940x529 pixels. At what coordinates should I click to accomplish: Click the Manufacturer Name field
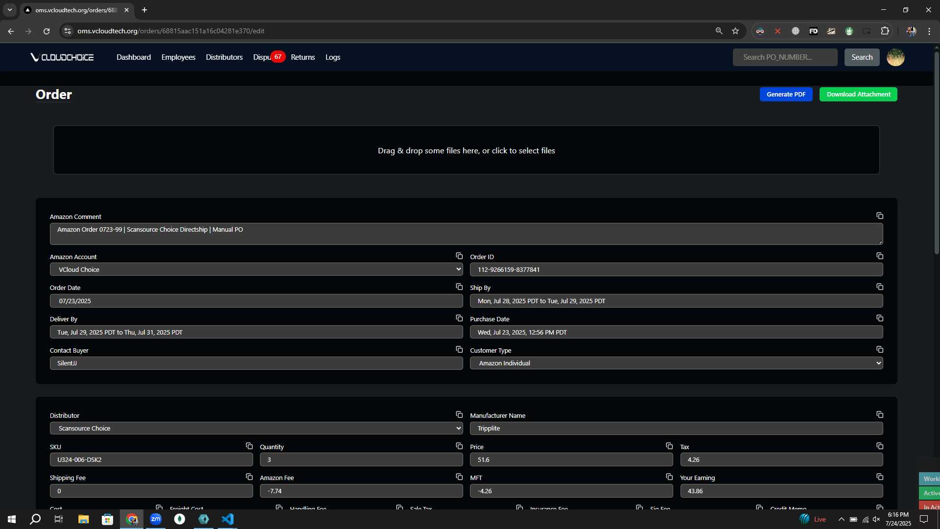click(676, 428)
